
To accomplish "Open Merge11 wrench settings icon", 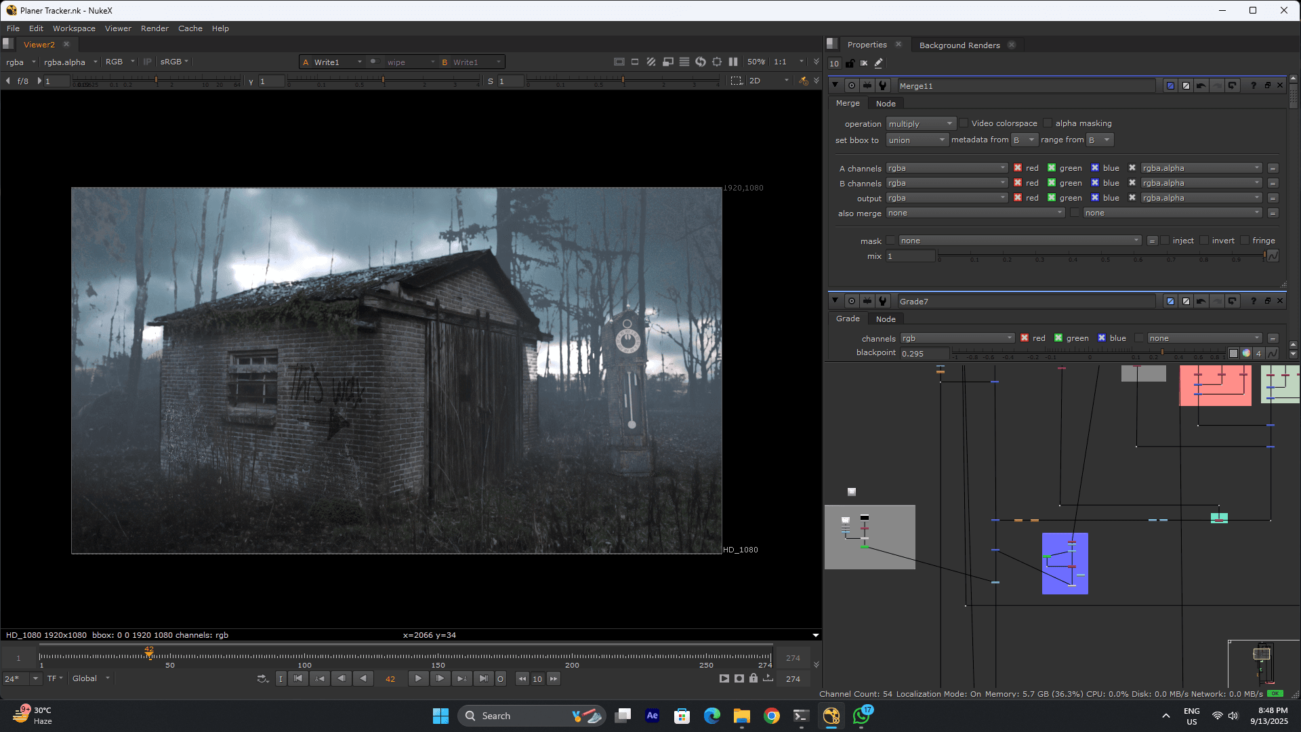I will [883, 85].
